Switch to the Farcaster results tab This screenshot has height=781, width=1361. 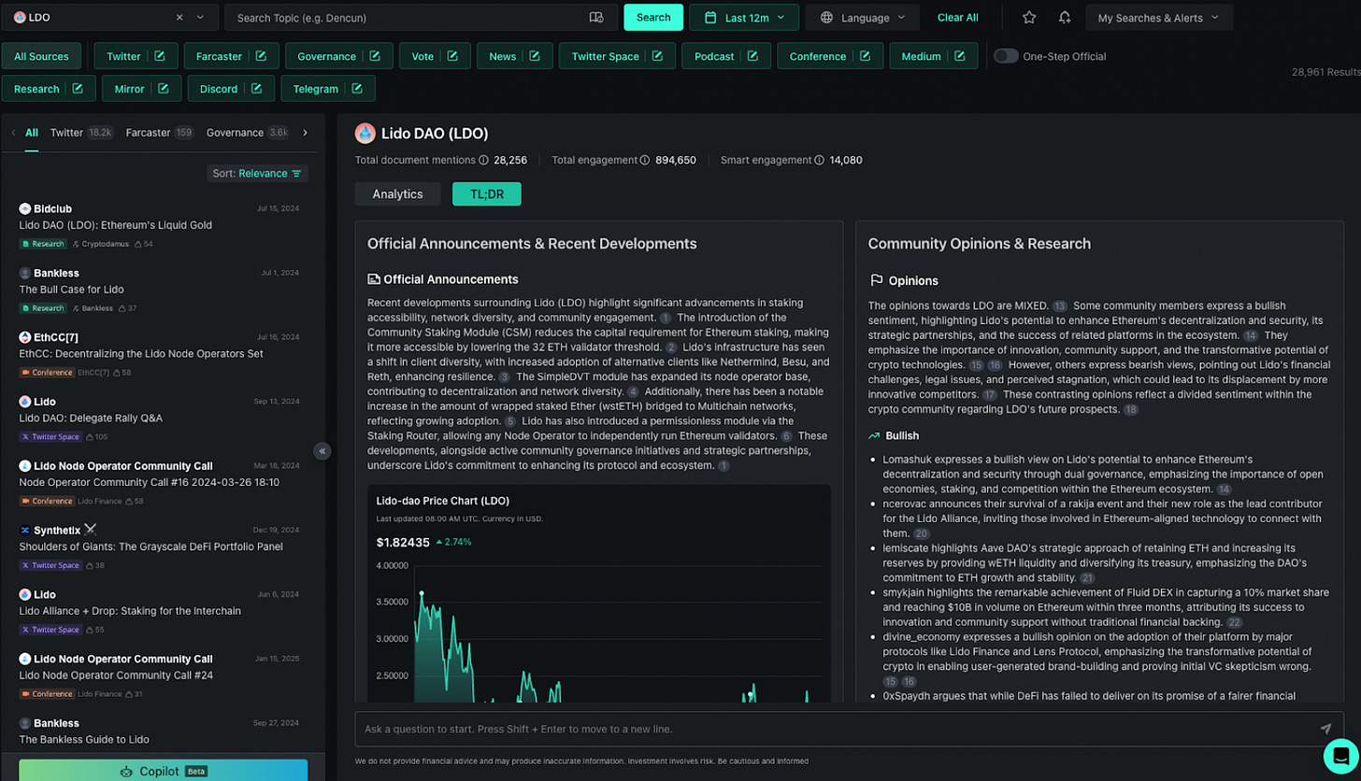(x=160, y=133)
